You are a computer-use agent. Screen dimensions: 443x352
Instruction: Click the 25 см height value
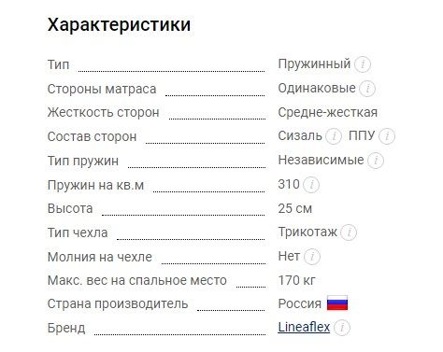(x=294, y=208)
